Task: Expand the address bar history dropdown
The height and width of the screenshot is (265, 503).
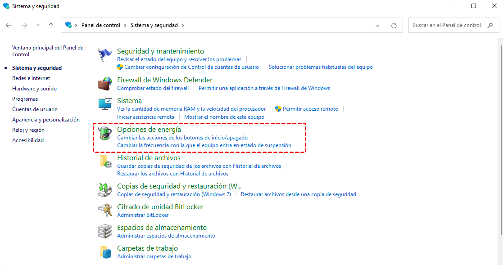Action: (x=377, y=26)
